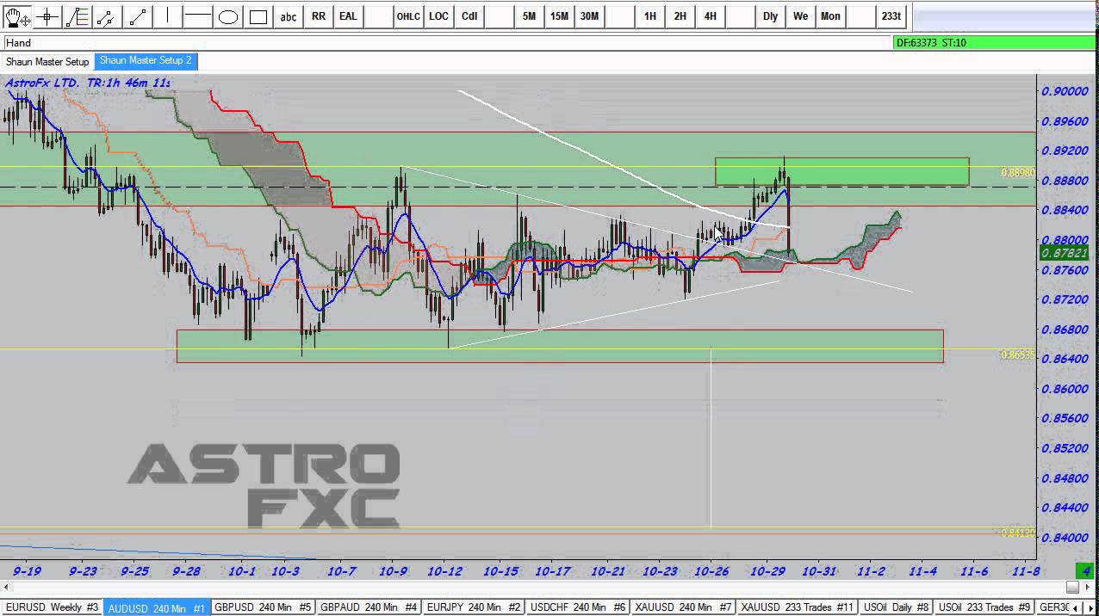Switch to USDCHF 240 Min #6 tab

(578, 607)
